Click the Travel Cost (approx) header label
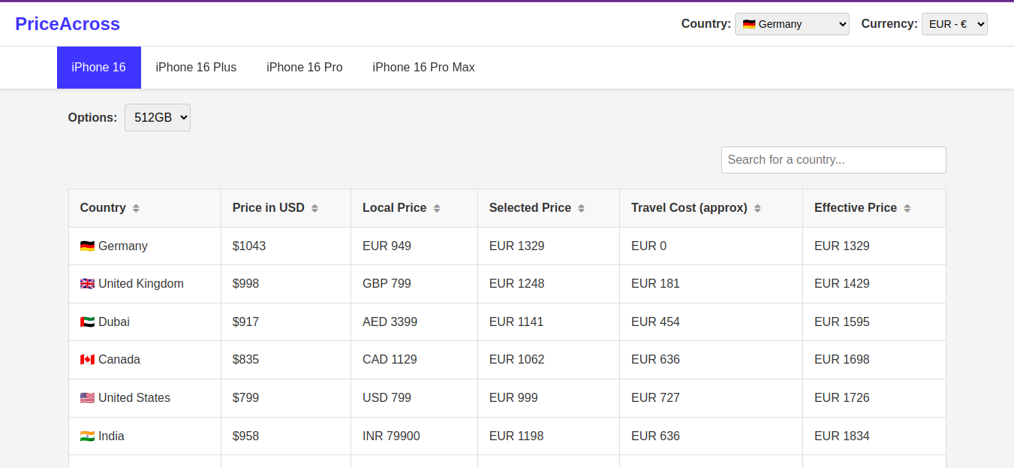This screenshot has width=1014, height=468. pyautogui.click(x=689, y=208)
